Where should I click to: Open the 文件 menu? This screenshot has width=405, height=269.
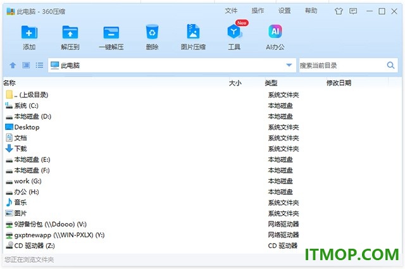click(x=231, y=11)
